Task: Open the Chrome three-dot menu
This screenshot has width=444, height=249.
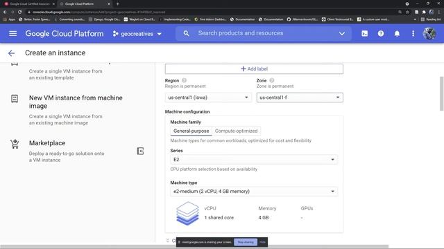Action: [439, 12]
